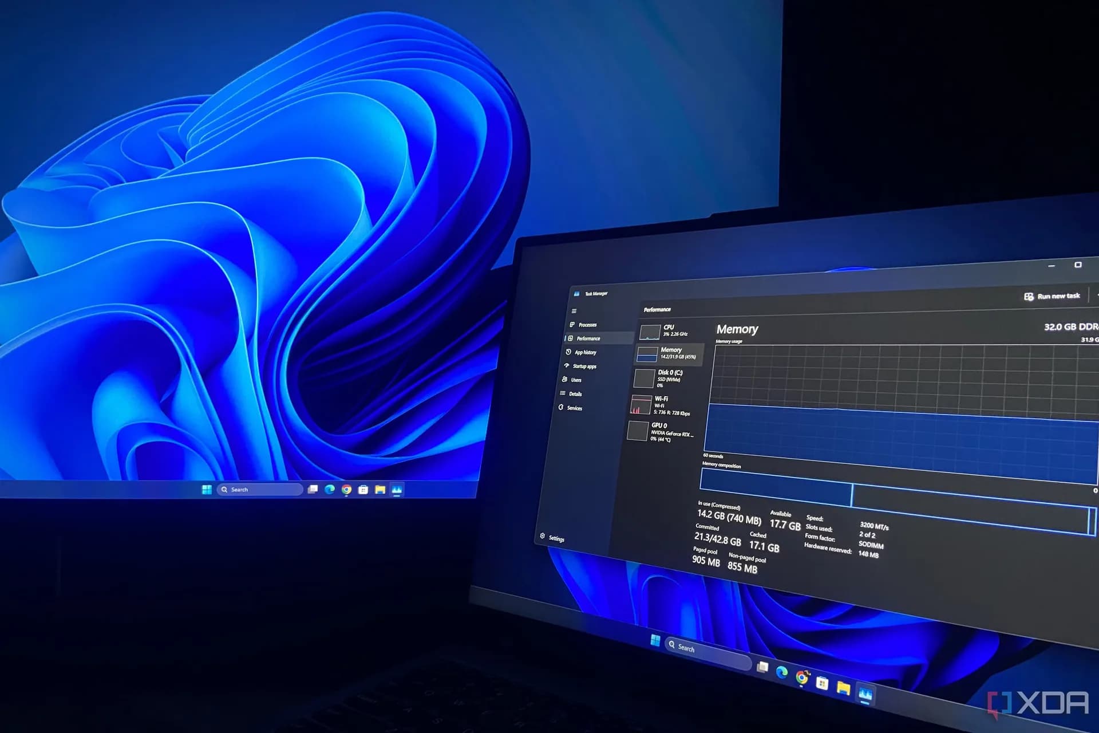Launch Chrome from external monitor taskbar

pos(346,489)
